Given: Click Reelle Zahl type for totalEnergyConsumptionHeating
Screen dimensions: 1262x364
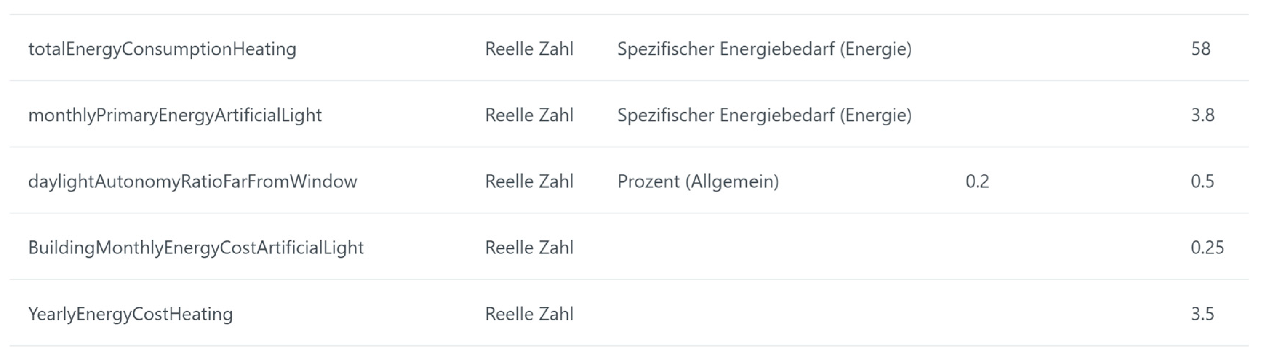Looking at the screenshot, I should click(x=529, y=49).
